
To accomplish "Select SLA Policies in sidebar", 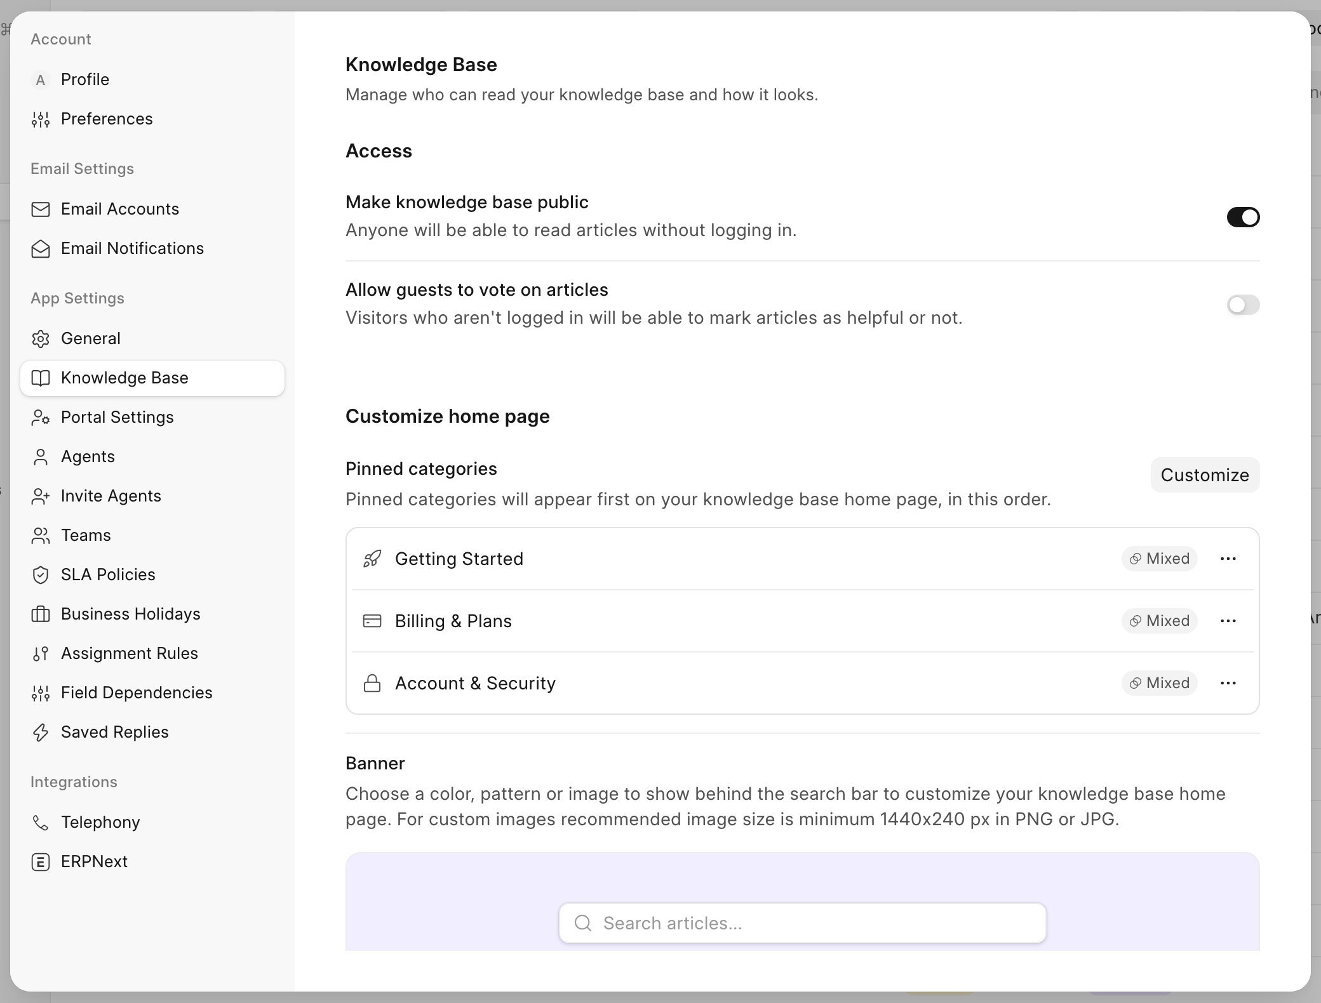I will tap(152, 575).
